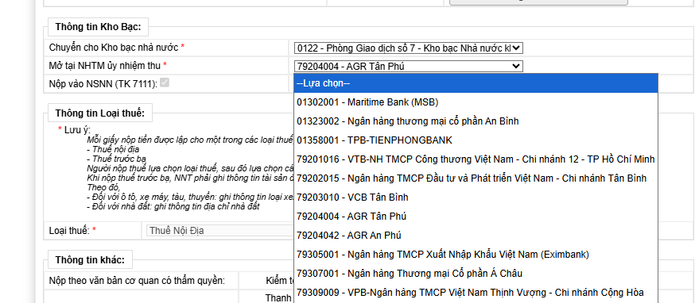Screen dimensions: 695x303
Task: Pick 79201016 - VTB Công thương Chi nhánh 12
Action: [476, 159]
